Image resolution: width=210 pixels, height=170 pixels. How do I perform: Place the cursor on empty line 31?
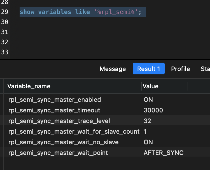tap(84, 32)
